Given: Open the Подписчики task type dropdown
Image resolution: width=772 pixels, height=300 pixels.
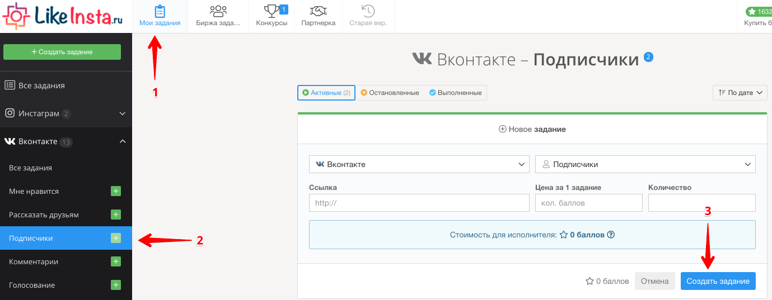Looking at the screenshot, I should pos(645,164).
